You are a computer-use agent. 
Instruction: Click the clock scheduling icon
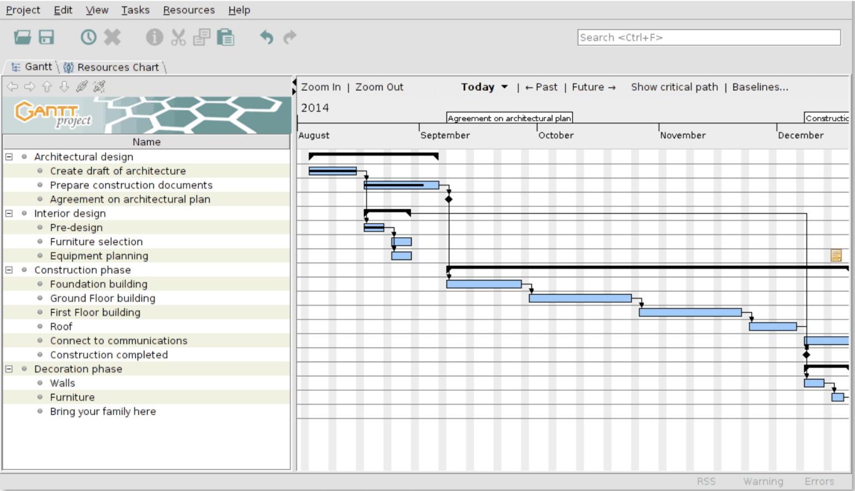88,37
